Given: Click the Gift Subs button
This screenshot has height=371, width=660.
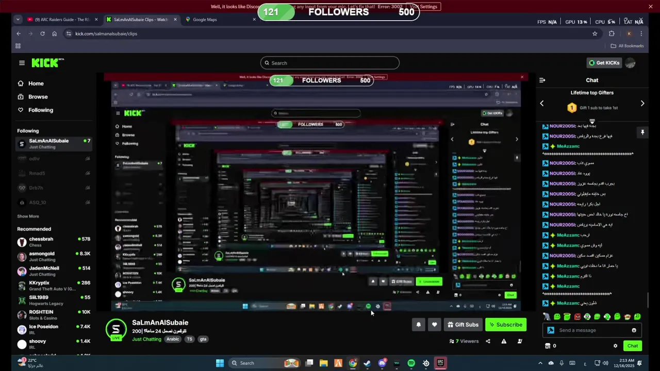Looking at the screenshot, I should 463,325.
